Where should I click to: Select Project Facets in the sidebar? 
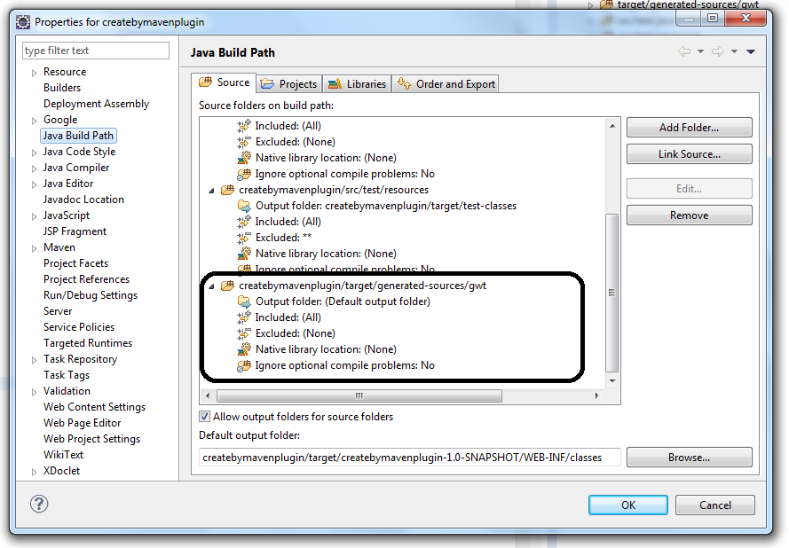(x=75, y=263)
